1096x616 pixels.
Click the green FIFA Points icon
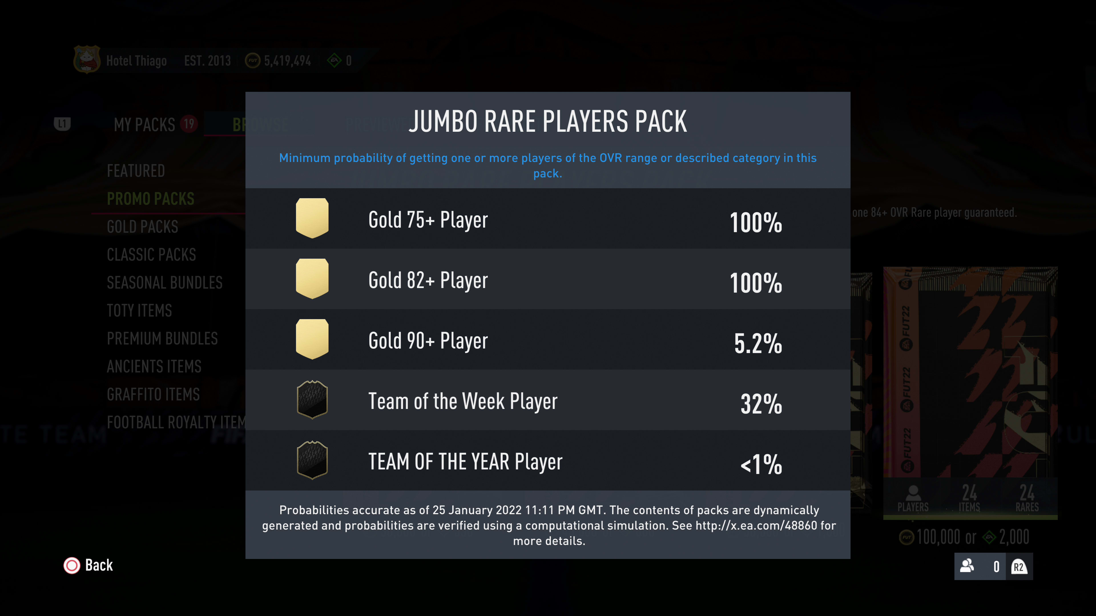click(335, 60)
